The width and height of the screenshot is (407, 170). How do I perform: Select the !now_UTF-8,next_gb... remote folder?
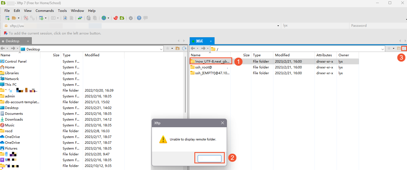210,62
